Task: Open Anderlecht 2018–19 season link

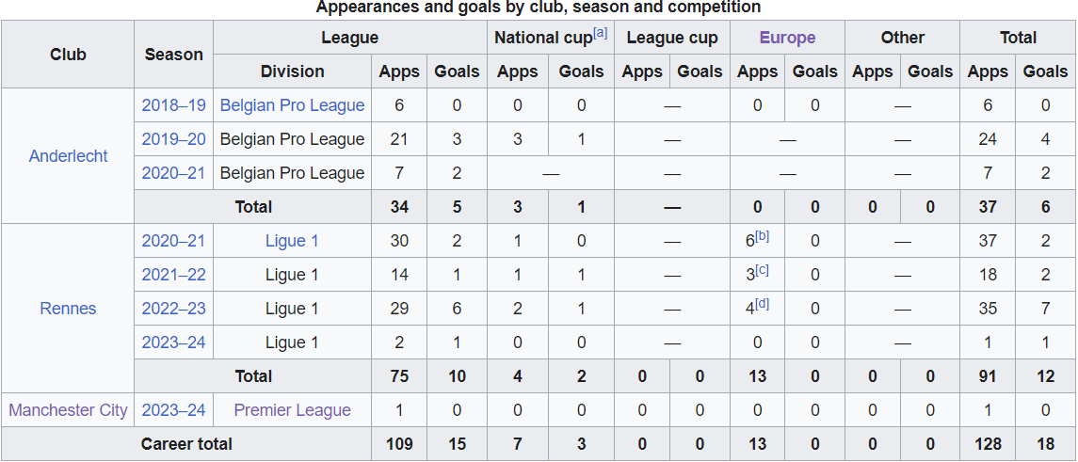Action: pos(173,105)
